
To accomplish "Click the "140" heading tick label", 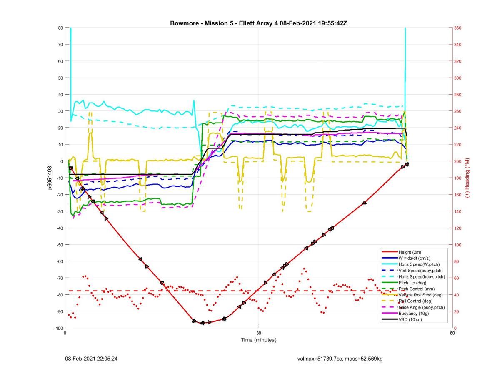I will pyautogui.click(x=458, y=211).
